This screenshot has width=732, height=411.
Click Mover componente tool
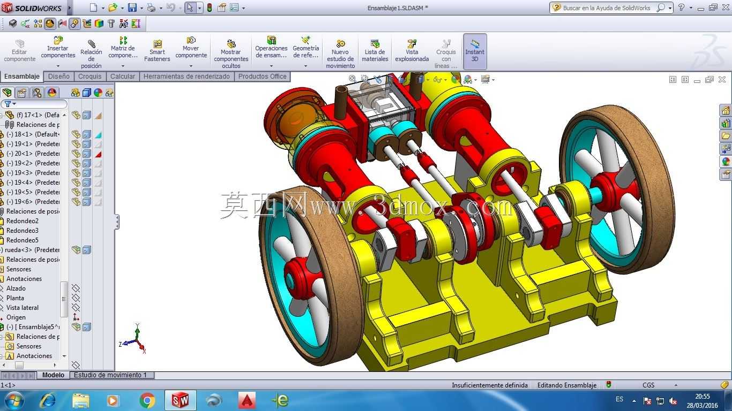(x=191, y=48)
